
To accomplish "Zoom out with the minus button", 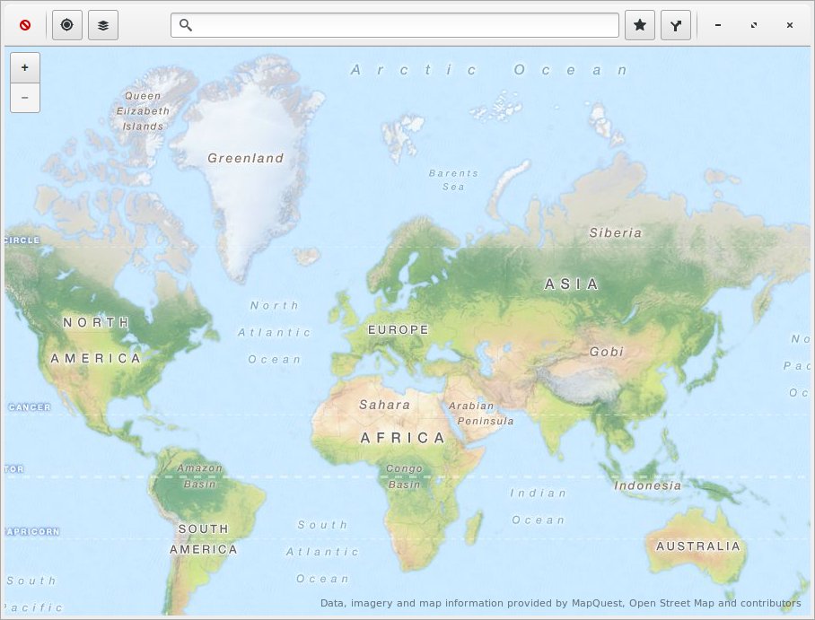I will tap(25, 98).
